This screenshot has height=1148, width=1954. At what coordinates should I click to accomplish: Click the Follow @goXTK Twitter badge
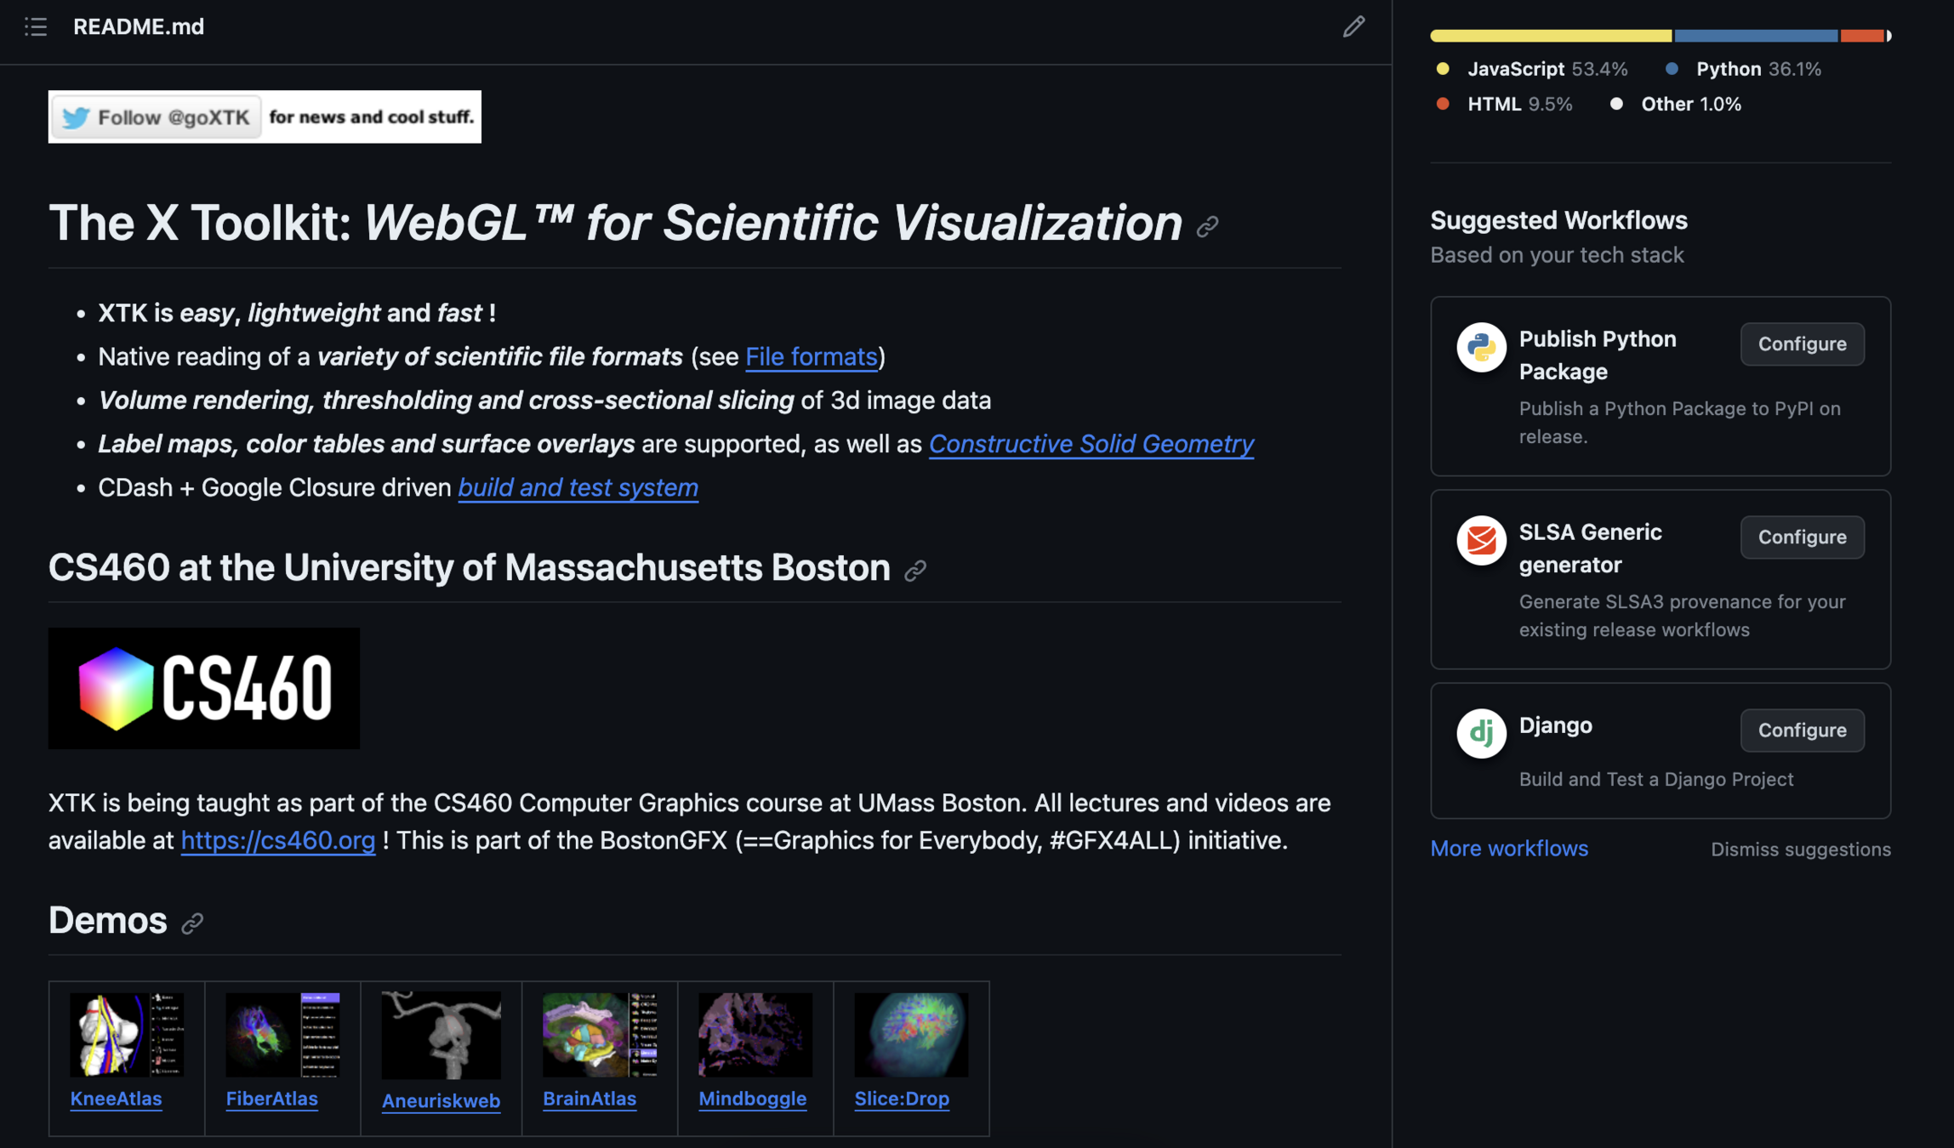click(x=157, y=117)
